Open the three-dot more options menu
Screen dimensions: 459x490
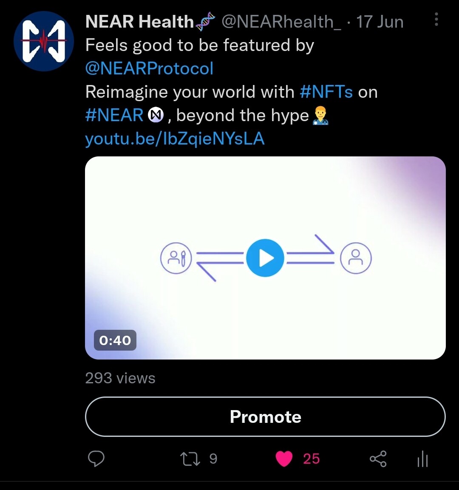tap(436, 20)
